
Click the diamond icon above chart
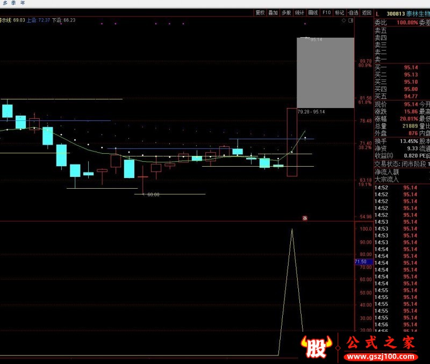click(x=345, y=20)
